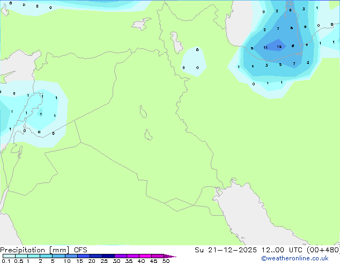
Task: Click the 'Precipitation [mm]' title text
Action: click(34, 250)
